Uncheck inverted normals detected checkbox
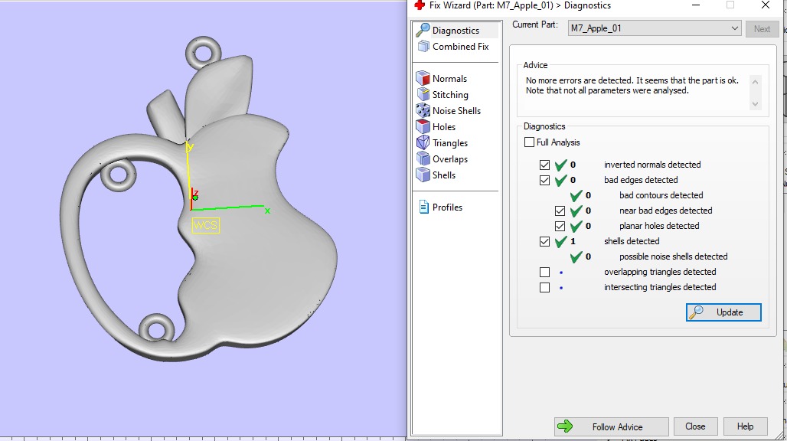This screenshot has width=787, height=441. click(544, 165)
